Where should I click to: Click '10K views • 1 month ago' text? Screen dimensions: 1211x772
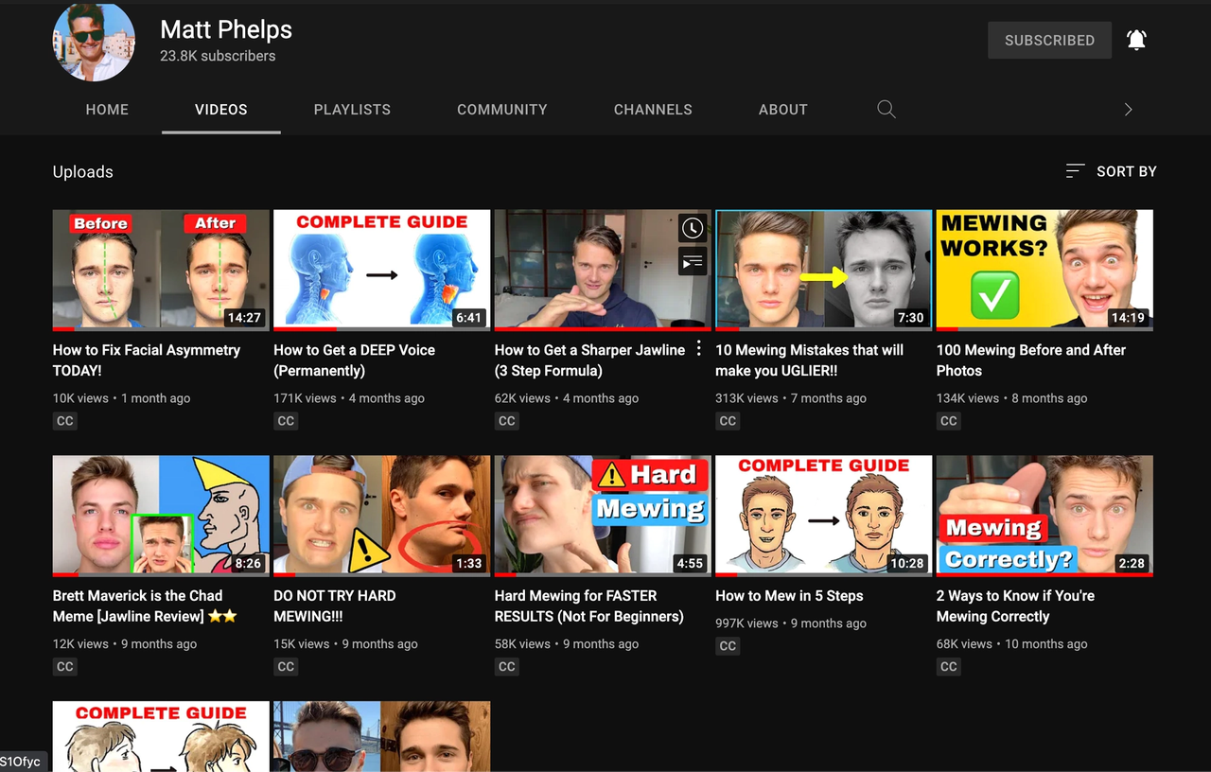tap(121, 398)
